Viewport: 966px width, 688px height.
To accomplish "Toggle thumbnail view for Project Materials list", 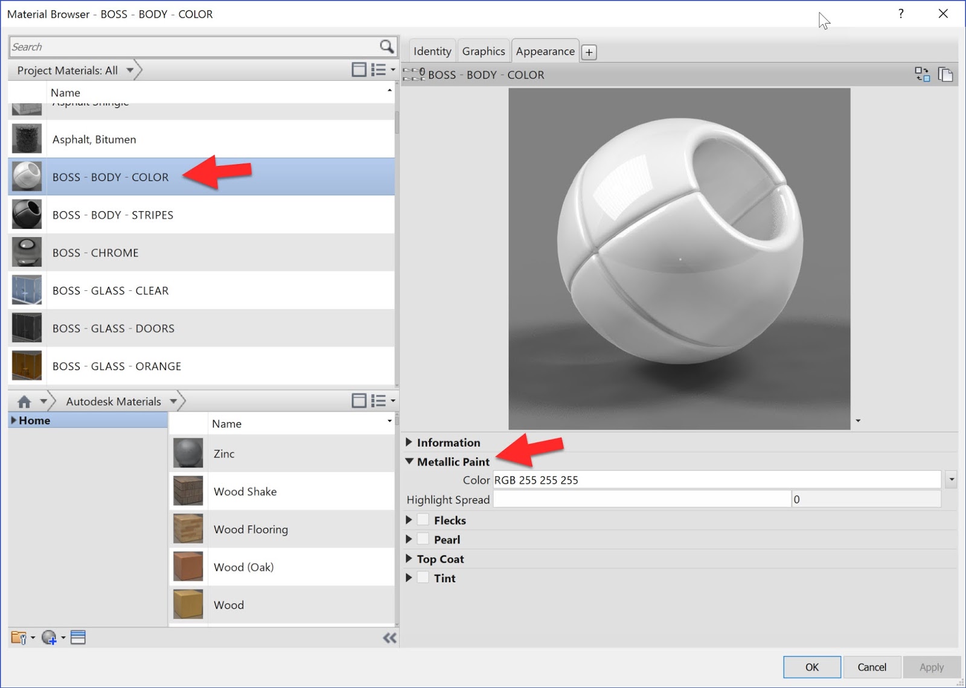I will coord(359,69).
